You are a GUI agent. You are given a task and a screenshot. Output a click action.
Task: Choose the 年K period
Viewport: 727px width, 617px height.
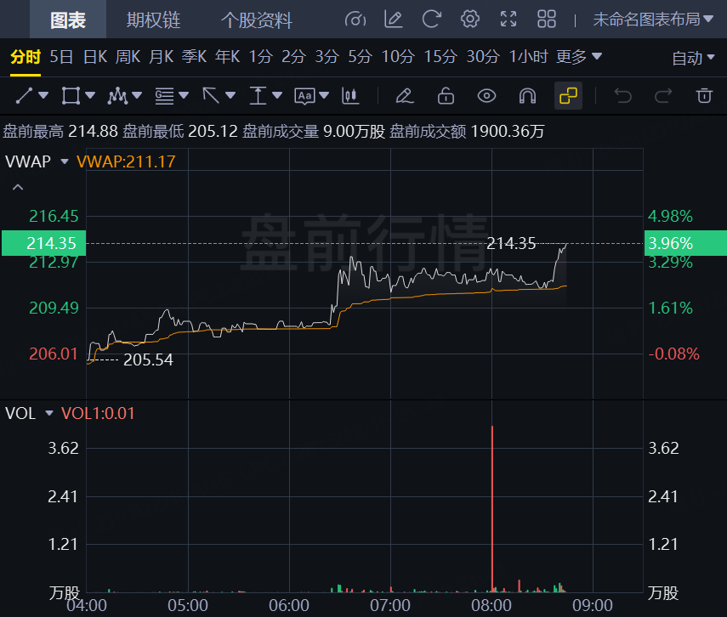(228, 57)
